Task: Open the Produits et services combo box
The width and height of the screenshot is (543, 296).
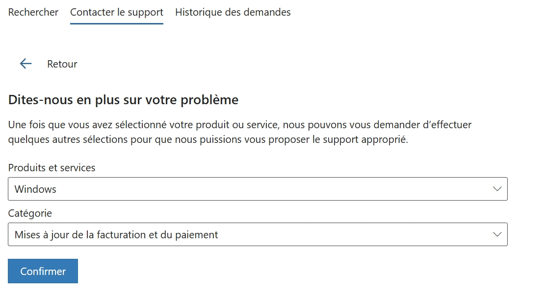Action: coord(258,189)
